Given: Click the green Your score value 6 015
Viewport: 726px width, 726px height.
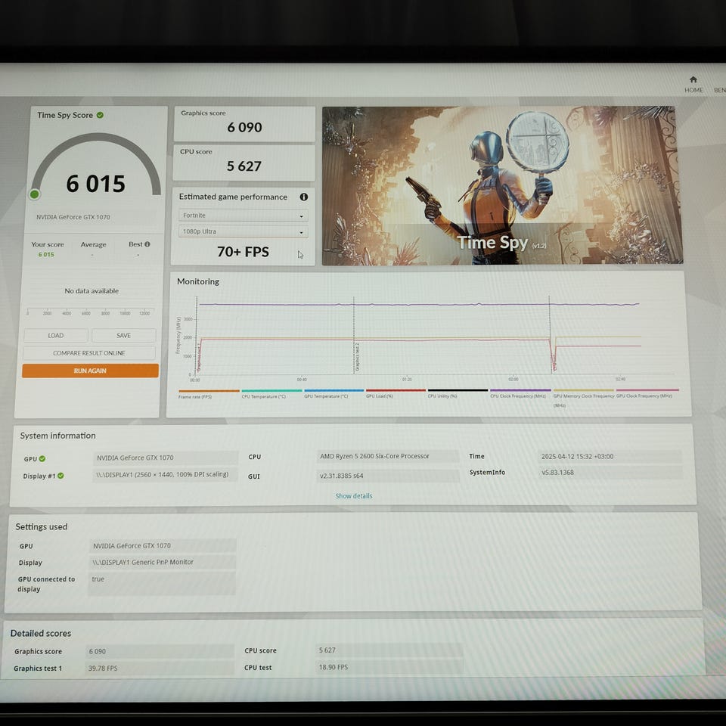Looking at the screenshot, I should pyautogui.click(x=46, y=255).
